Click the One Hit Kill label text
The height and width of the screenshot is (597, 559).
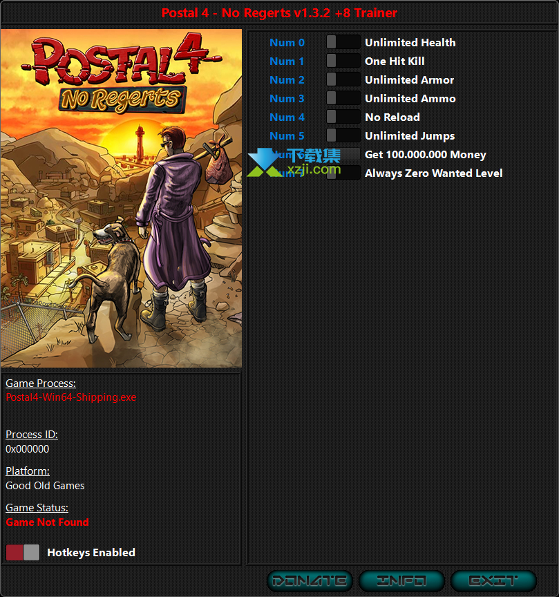pos(395,61)
